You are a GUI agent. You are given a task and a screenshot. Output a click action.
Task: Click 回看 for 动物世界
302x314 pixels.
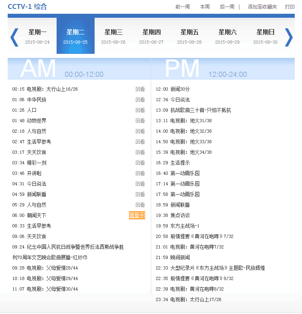140,121
